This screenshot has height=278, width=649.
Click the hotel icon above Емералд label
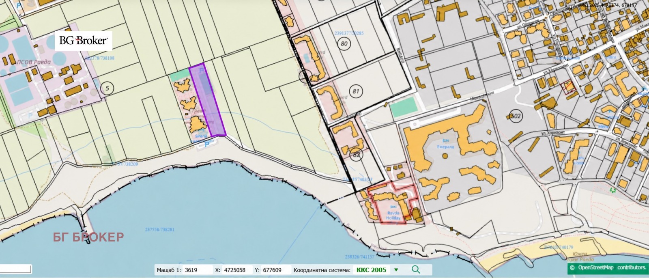(445, 140)
